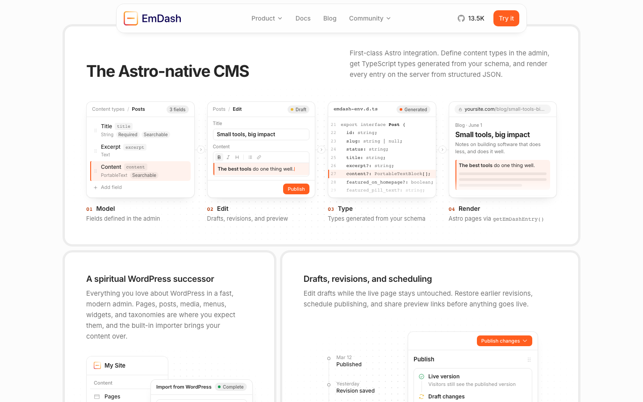Screen dimensions: 643x402
Task: Click the orange Publish button in the Edit card
Action: point(296,189)
